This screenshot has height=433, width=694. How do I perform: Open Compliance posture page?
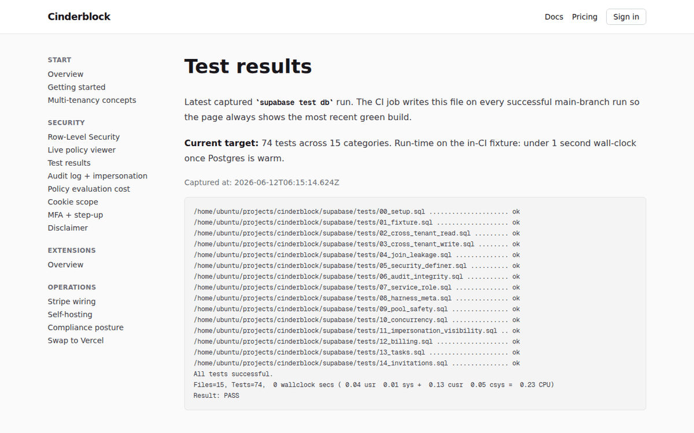[86, 327]
